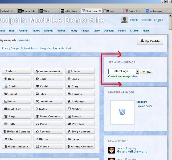Switch to the Modules browser tab
Viewport: 172px width, 160px height.
click(x=113, y=11)
